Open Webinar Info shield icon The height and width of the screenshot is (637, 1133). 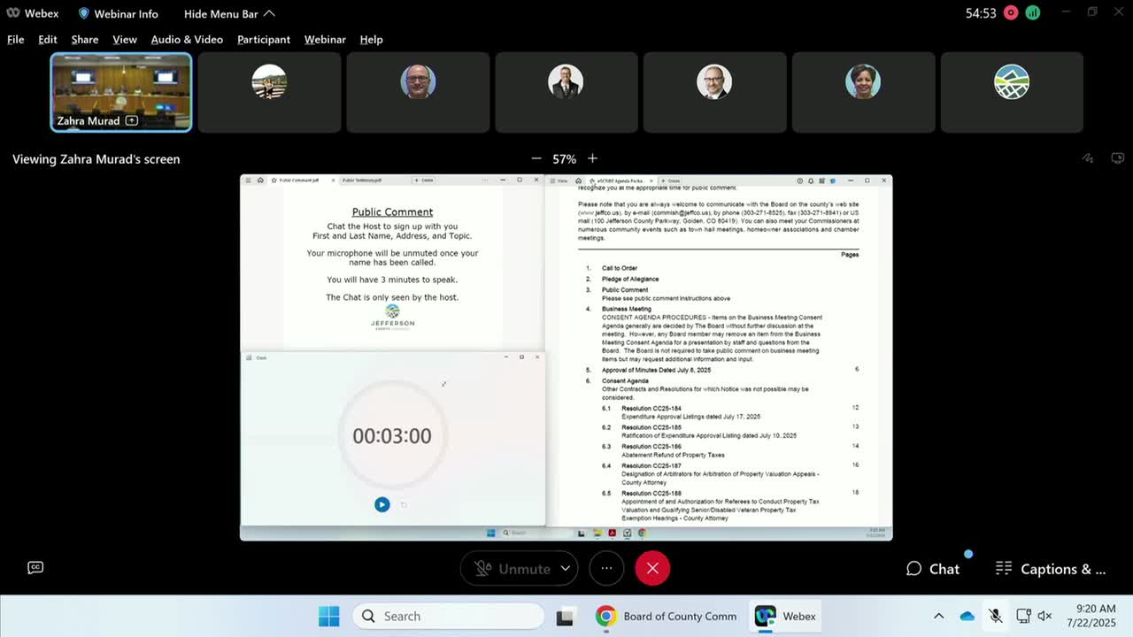click(x=84, y=13)
